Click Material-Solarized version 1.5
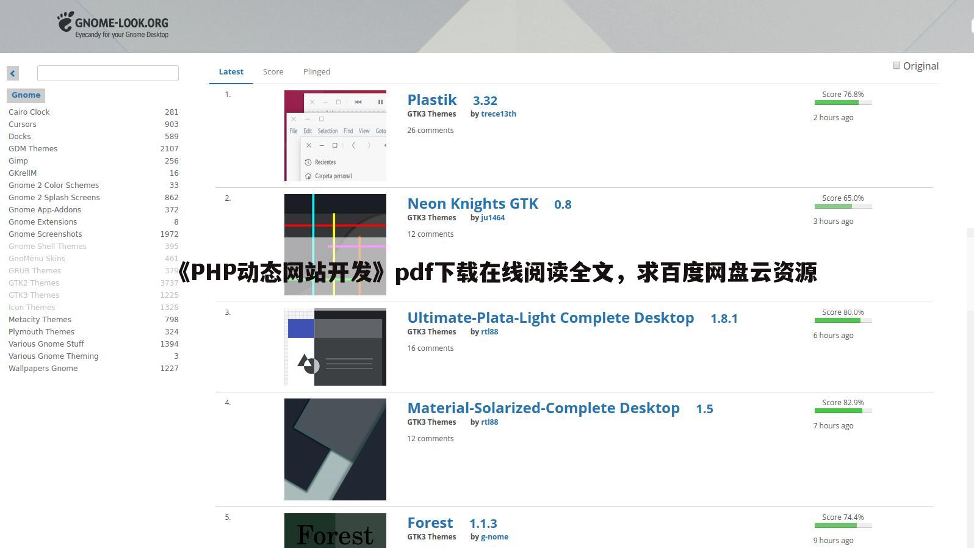The height and width of the screenshot is (548, 974). point(704,409)
